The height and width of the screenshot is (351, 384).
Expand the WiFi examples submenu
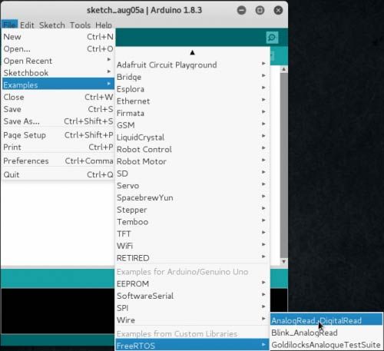coord(192,246)
